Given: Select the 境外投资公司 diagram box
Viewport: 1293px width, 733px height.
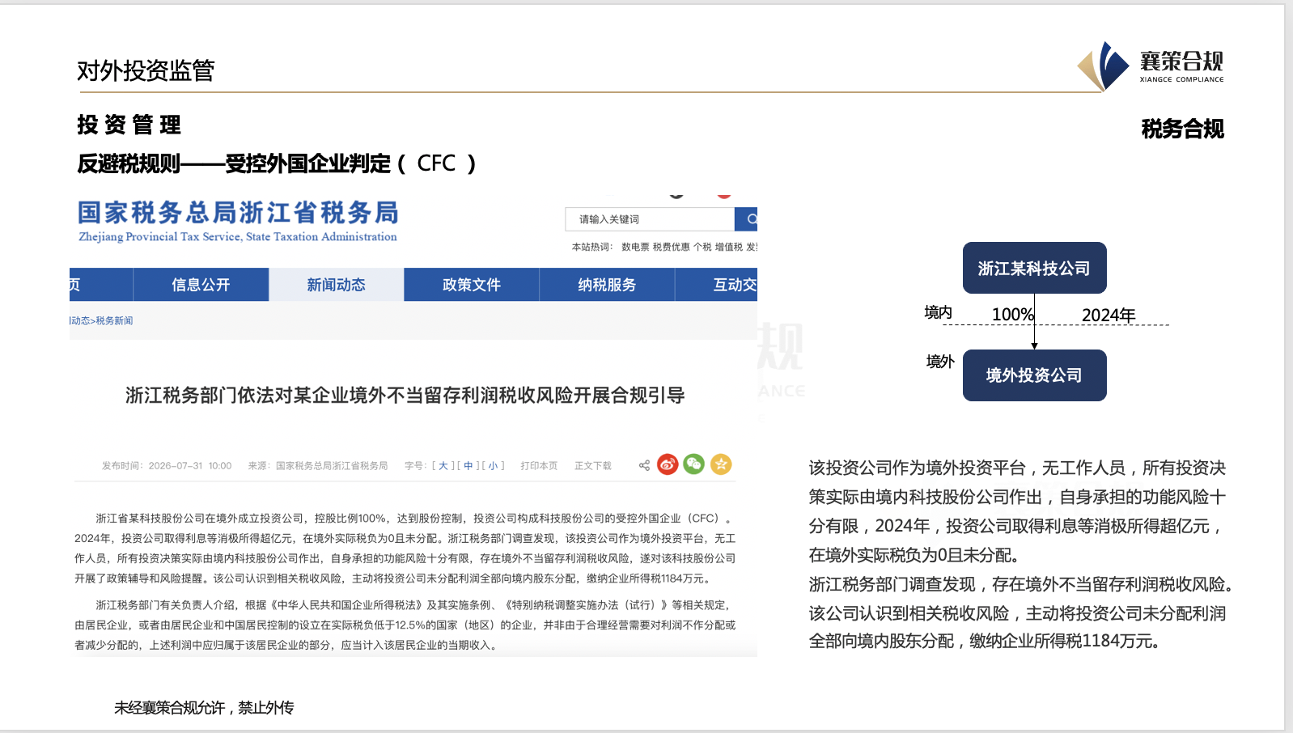Looking at the screenshot, I should tap(1034, 375).
